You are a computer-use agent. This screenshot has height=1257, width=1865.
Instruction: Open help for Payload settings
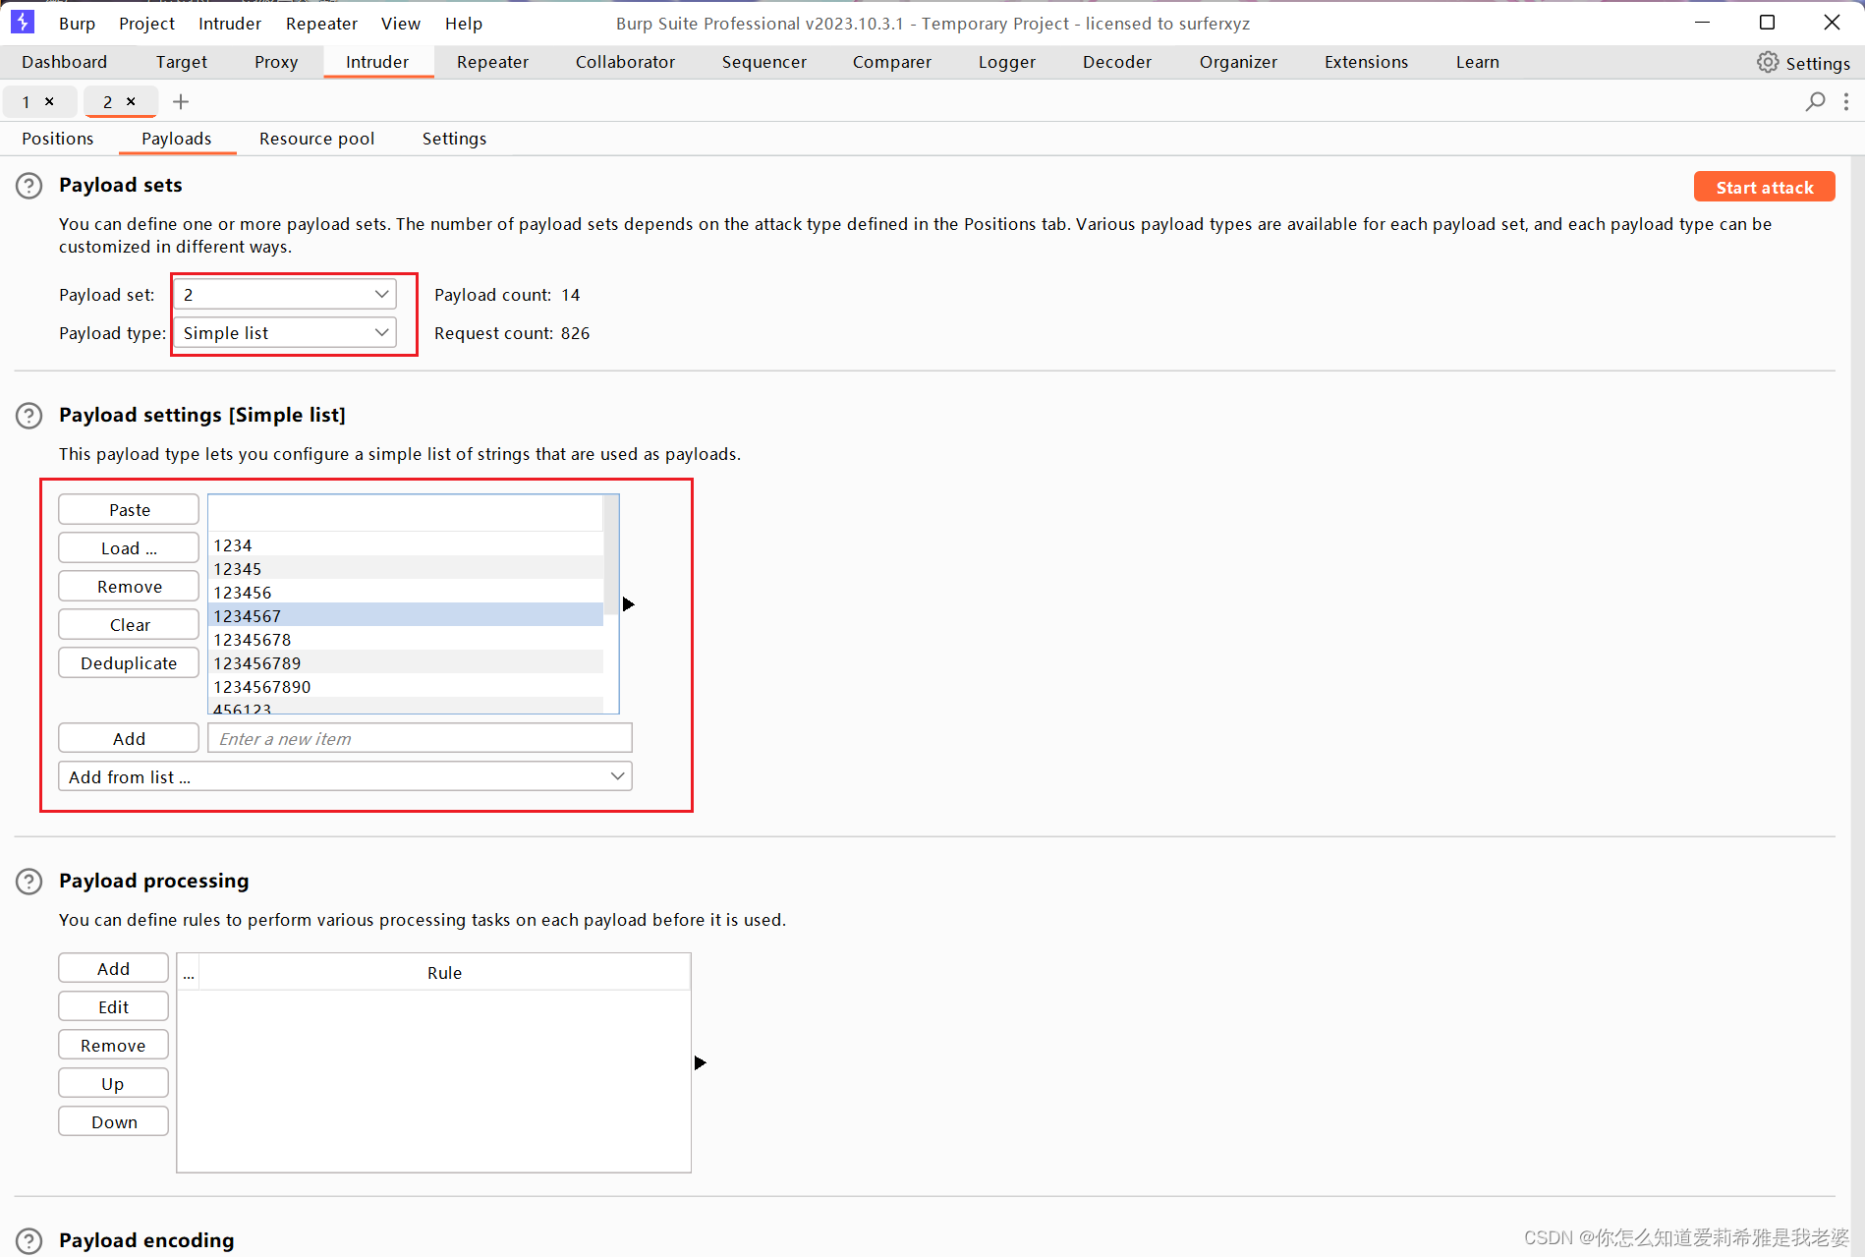[x=29, y=416]
